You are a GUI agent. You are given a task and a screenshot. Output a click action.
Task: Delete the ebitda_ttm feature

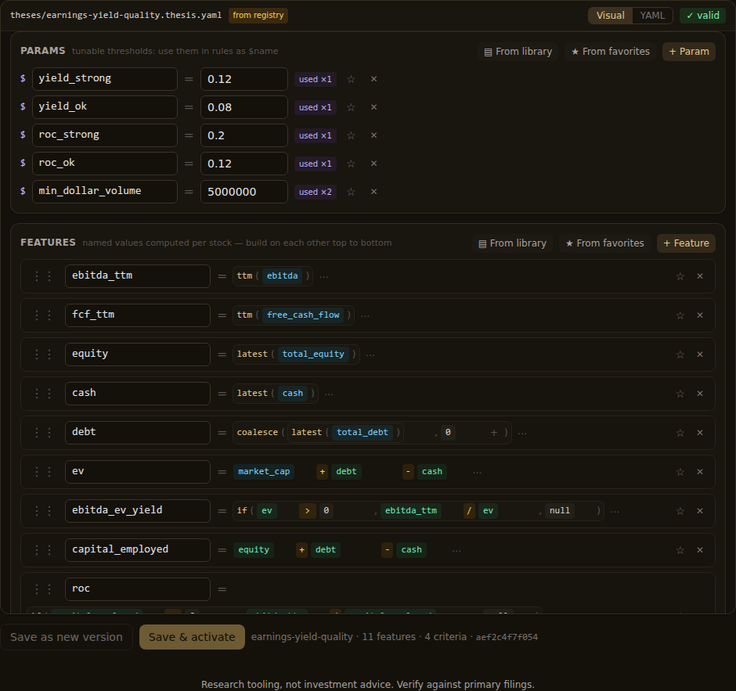coord(700,275)
